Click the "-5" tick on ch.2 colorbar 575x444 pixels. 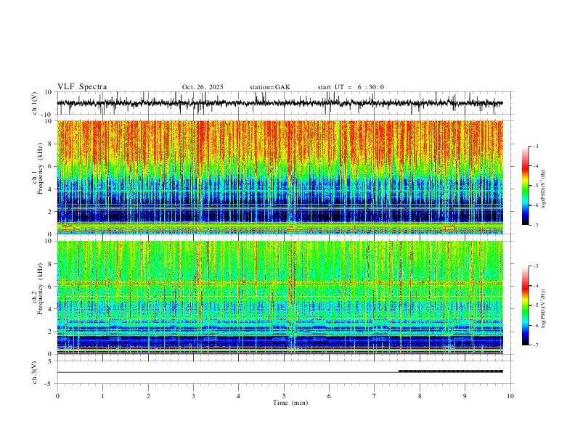[536, 305]
